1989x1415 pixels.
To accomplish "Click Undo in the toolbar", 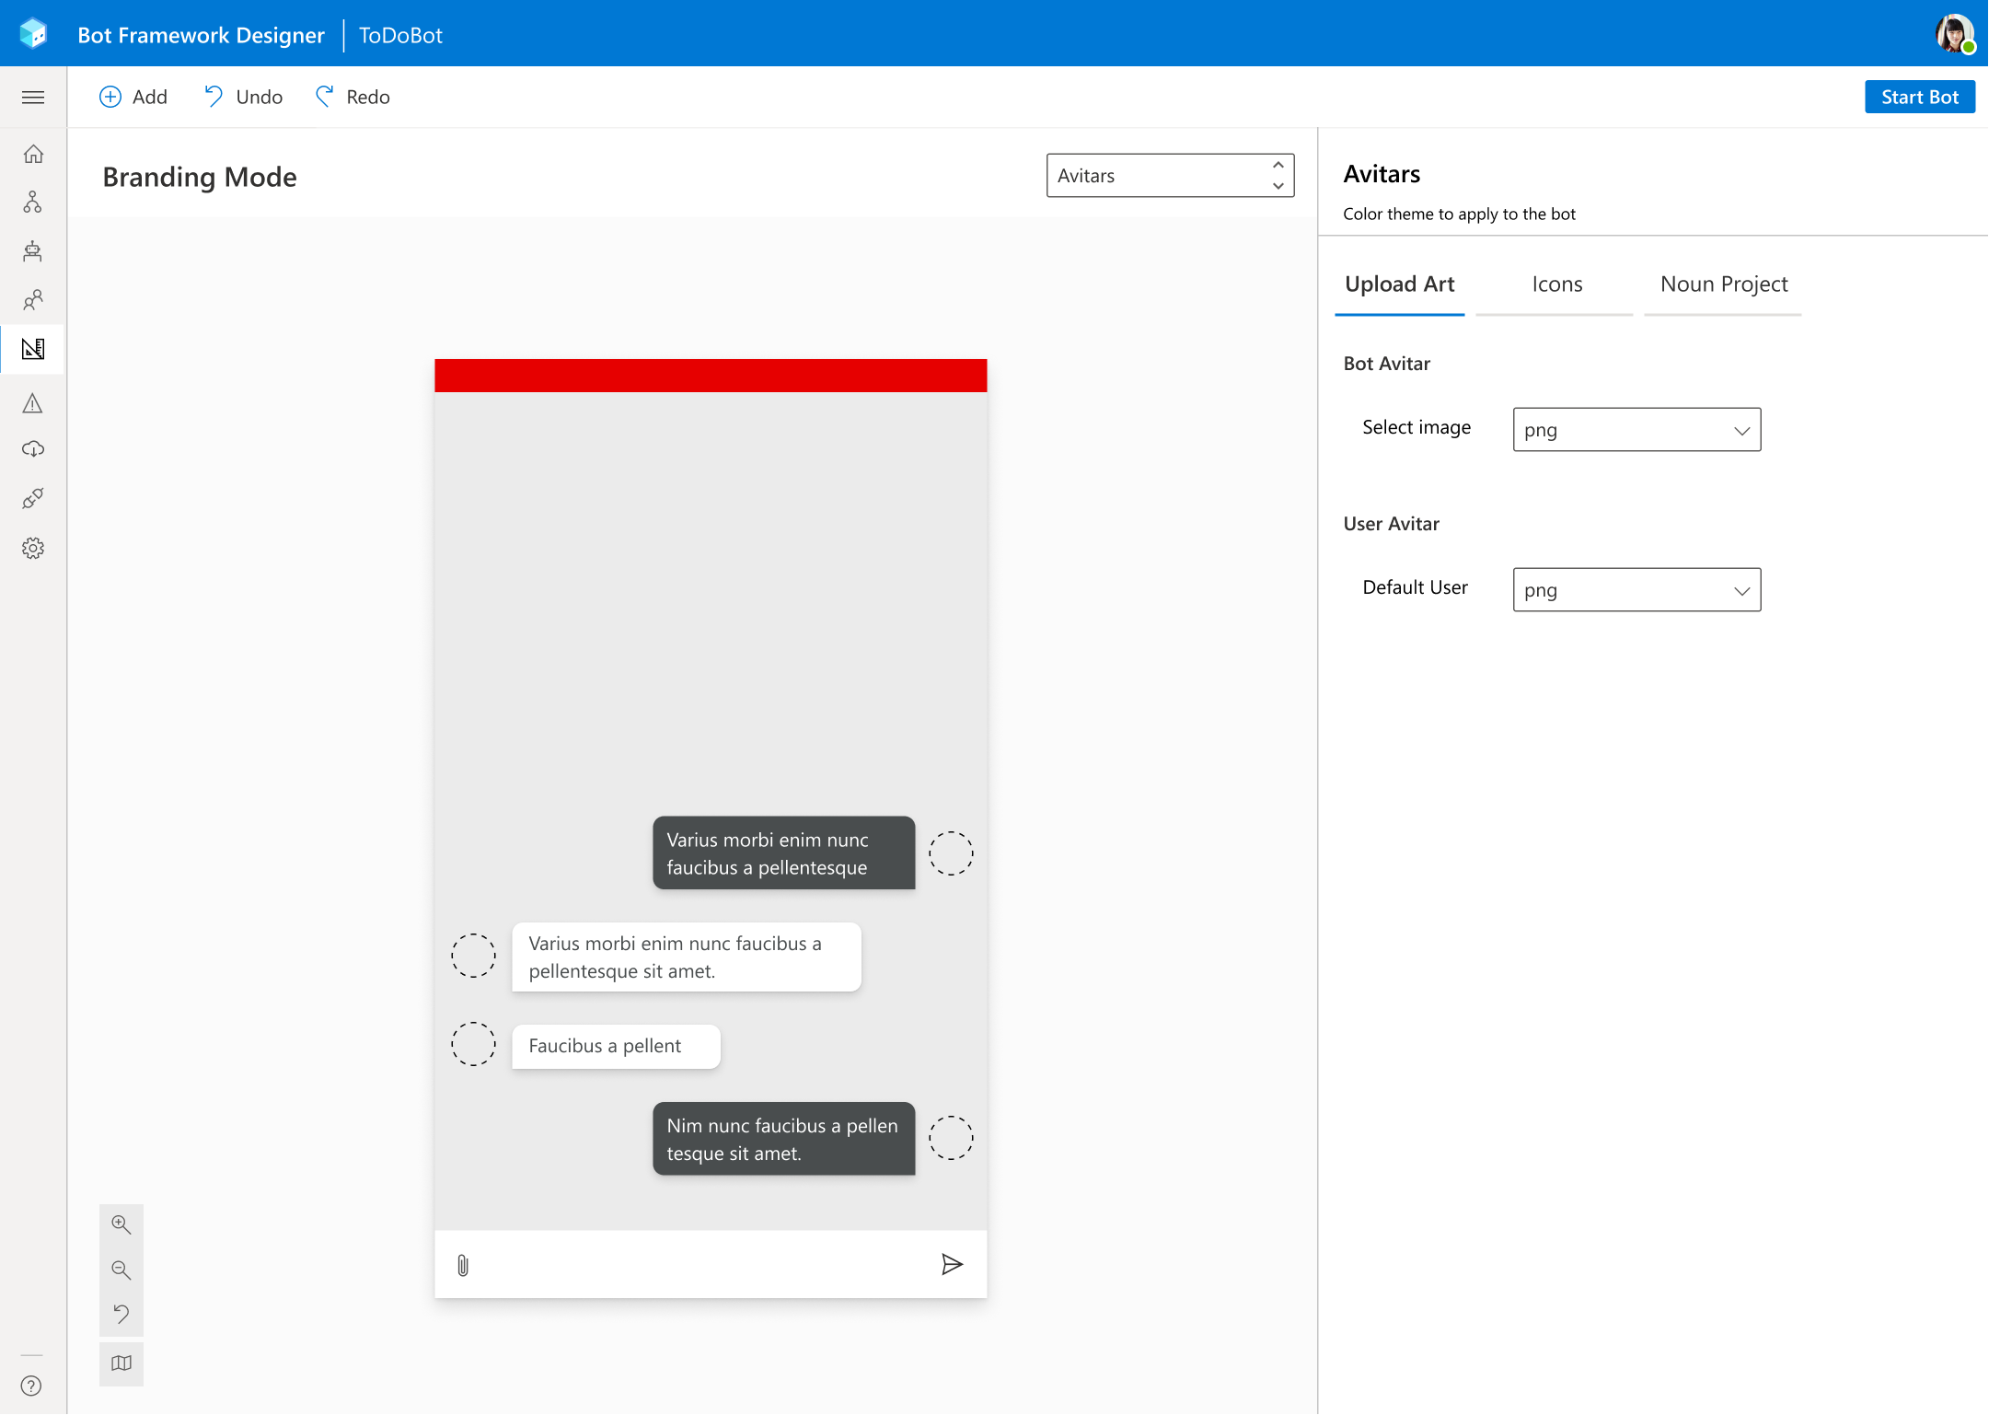I will point(244,98).
